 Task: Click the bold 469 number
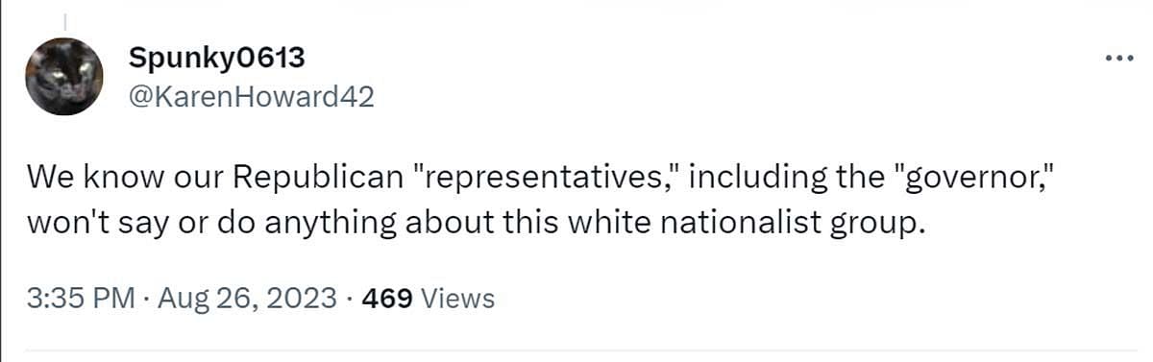(x=385, y=299)
